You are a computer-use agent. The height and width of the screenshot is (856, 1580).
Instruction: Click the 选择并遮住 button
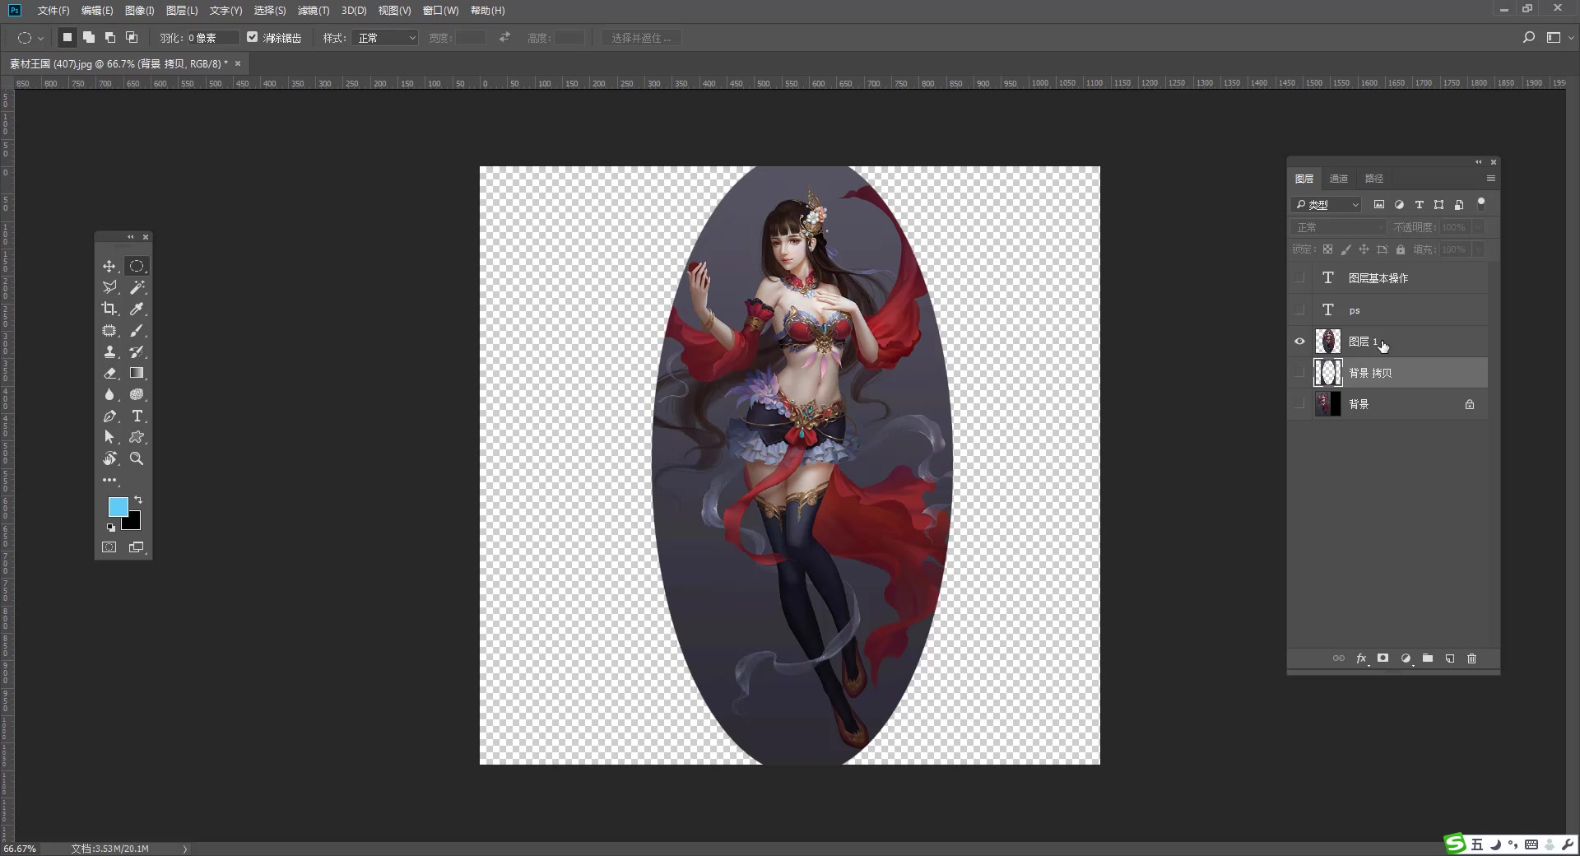click(x=641, y=37)
